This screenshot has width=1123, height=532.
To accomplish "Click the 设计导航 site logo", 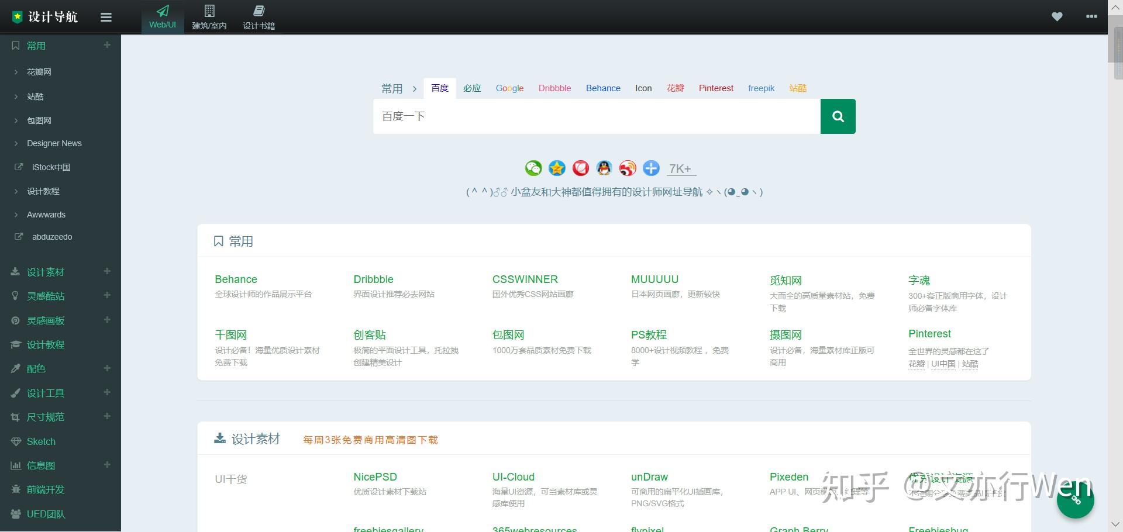I will (x=45, y=17).
